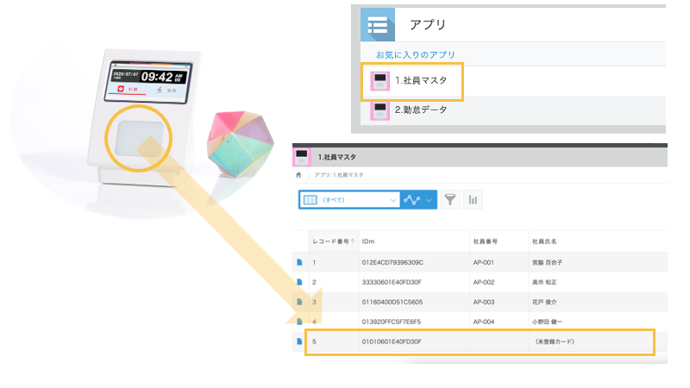Expand the graph view dropdown arrow
The width and height of the screenshot is (690, 388).
tap(429, 199)
